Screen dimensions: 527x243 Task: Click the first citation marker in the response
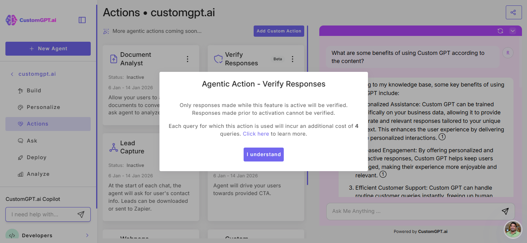[x=442, y=136]
